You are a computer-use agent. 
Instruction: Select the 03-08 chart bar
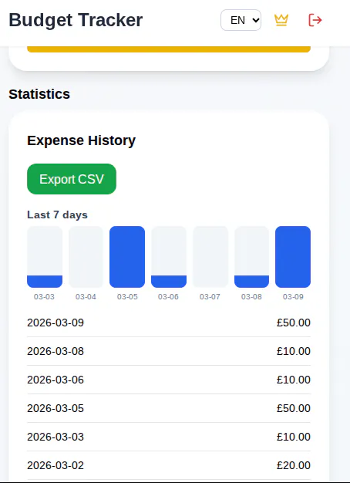[251, 257]
